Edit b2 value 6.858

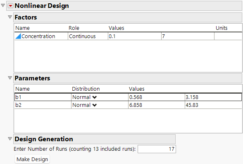tap(157, 105)
